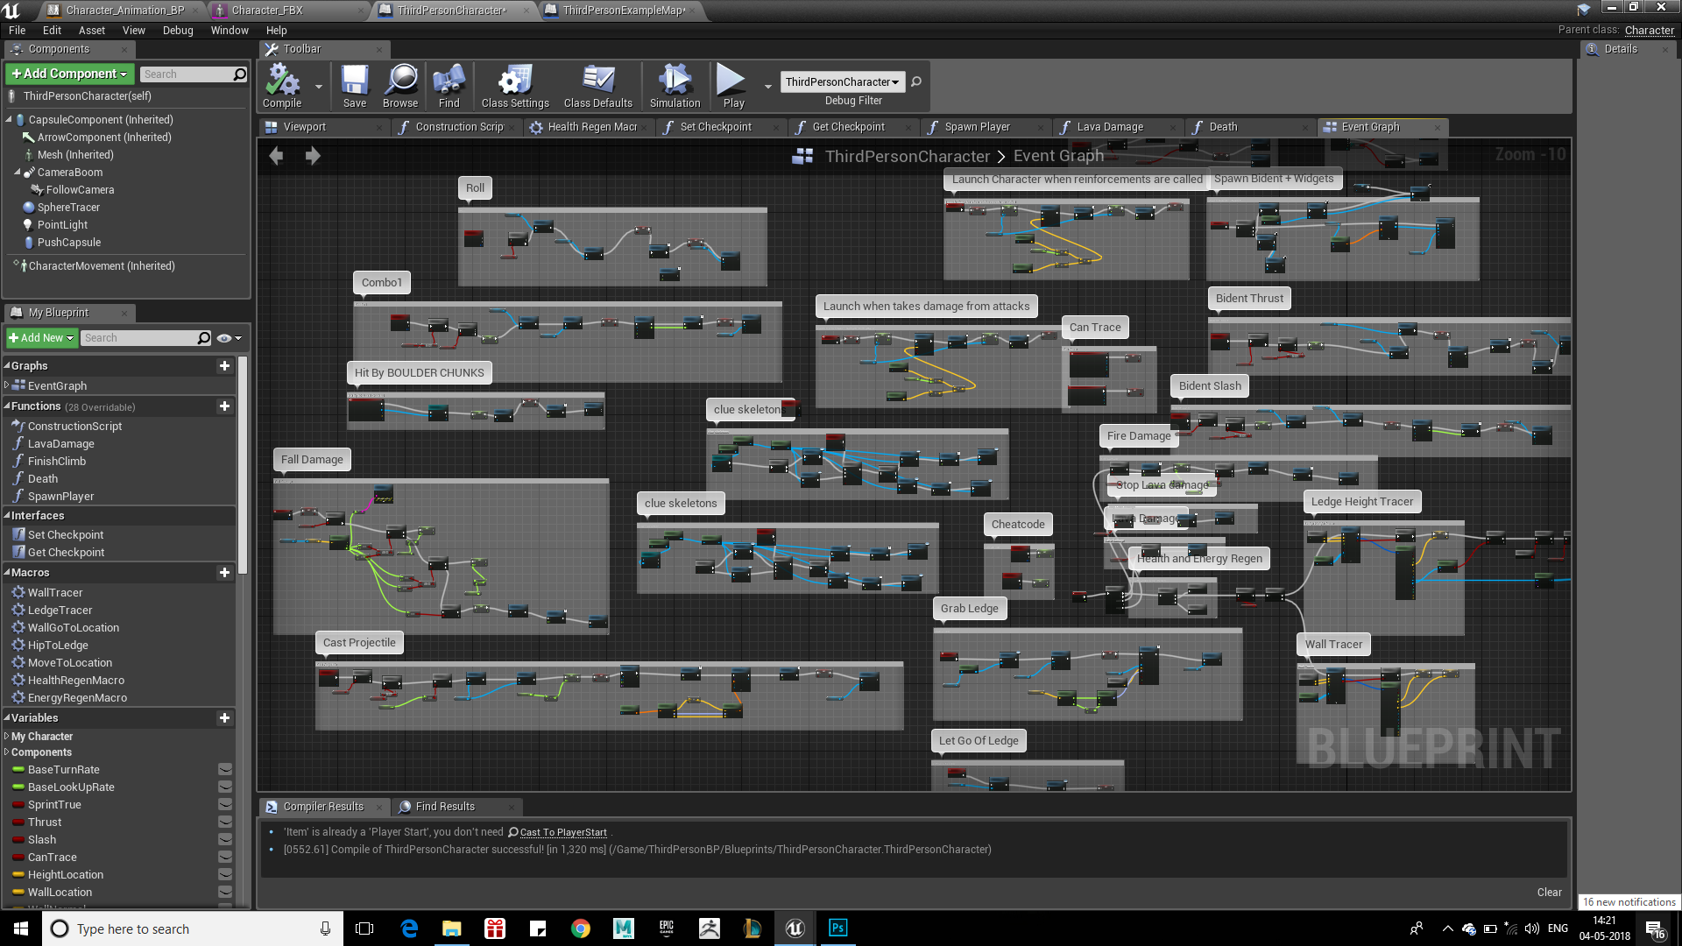Image resolution: width=1682 pixels, height=946 pixels.
Task: Toggle visibility of CanTrace variable
Action: point(225,858)
